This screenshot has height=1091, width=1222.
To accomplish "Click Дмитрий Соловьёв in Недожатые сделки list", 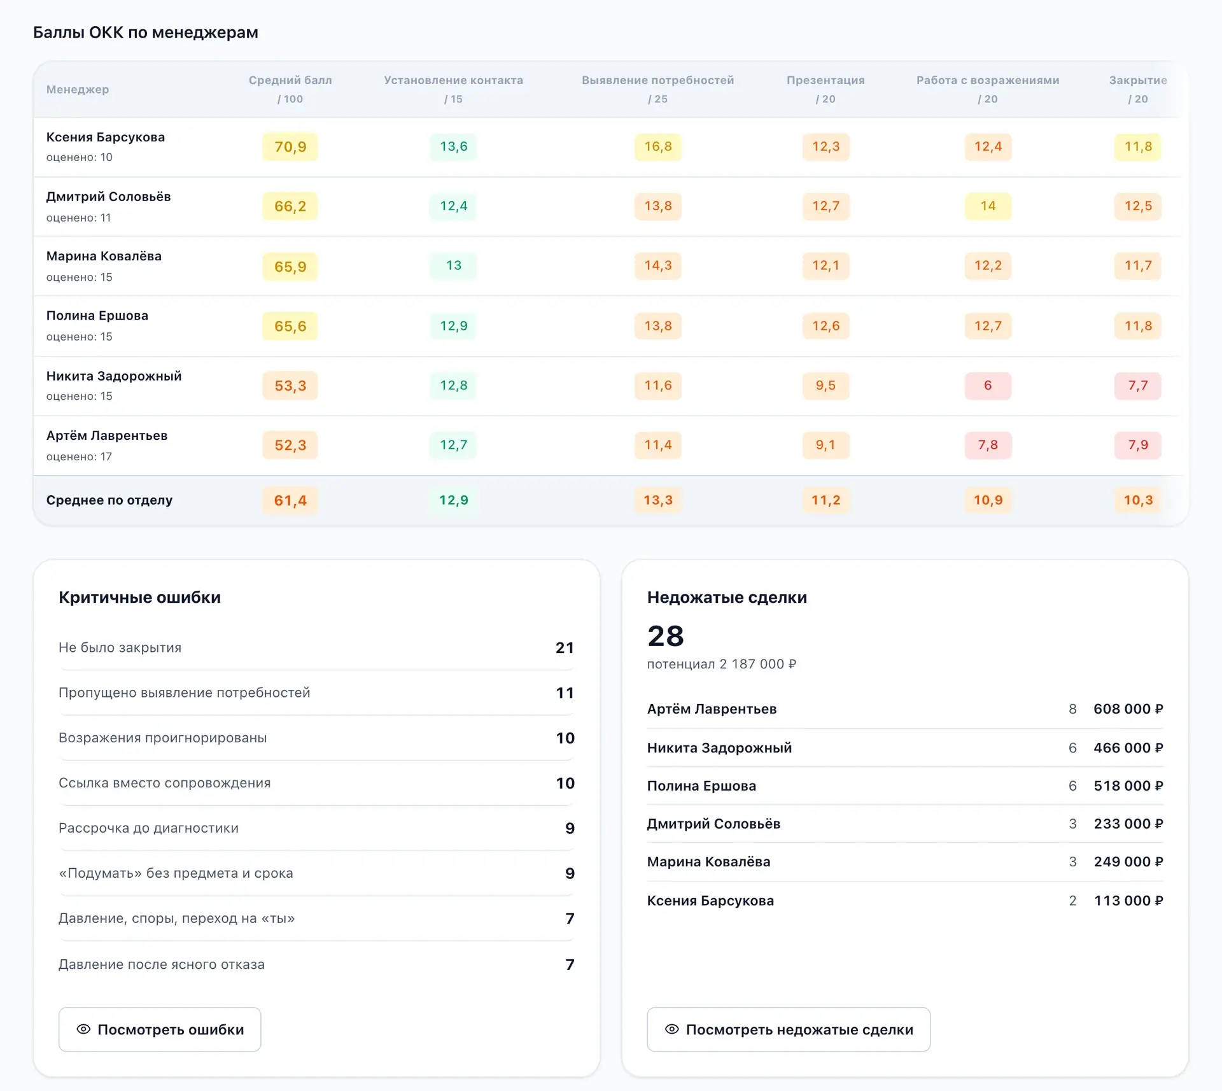I will pyautogui.click(x=713, y=824).
